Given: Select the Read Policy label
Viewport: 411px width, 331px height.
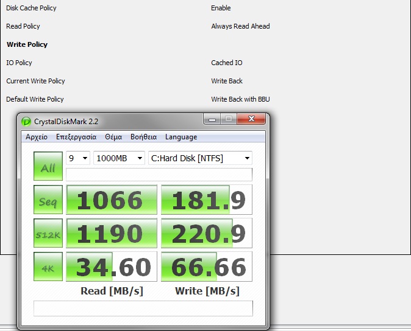Looking at the screenshot, I should pos(23,26).
